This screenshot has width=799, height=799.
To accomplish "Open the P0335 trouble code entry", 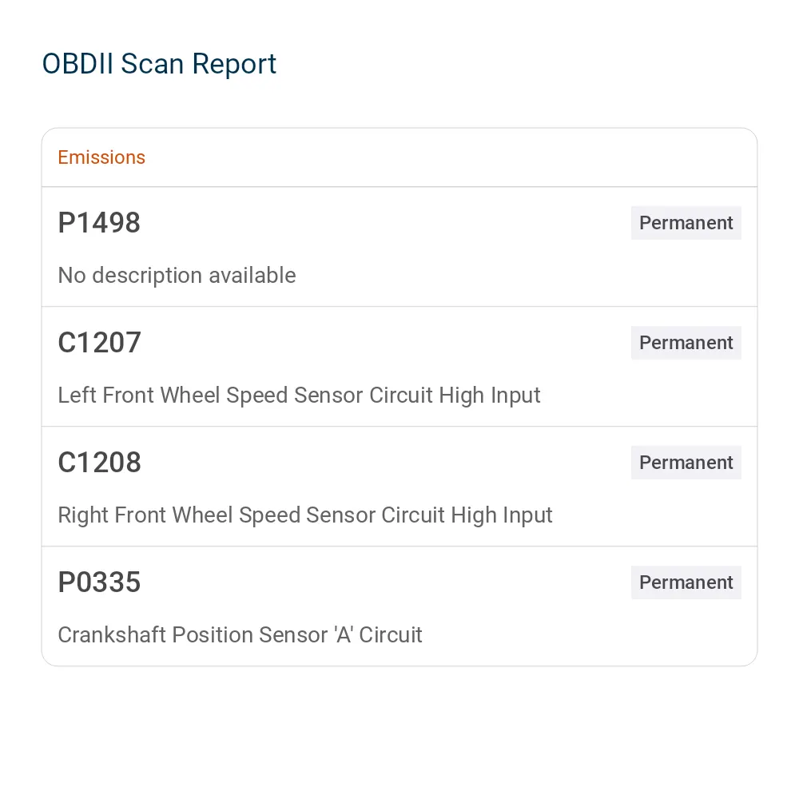I will pos(399,606).
